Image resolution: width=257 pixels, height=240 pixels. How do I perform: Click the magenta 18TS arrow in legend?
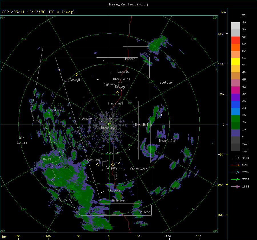point(235,186)
